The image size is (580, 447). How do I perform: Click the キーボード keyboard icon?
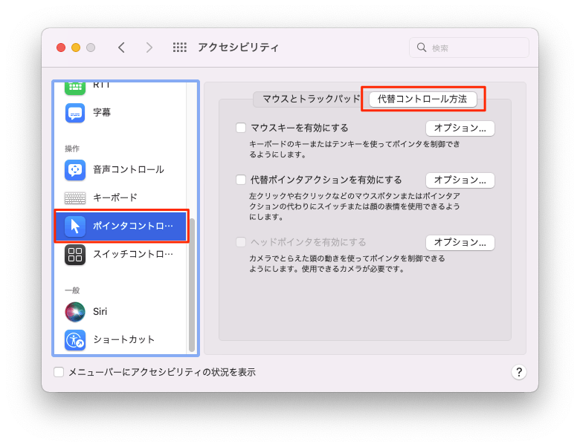click(x=75, y=198)
